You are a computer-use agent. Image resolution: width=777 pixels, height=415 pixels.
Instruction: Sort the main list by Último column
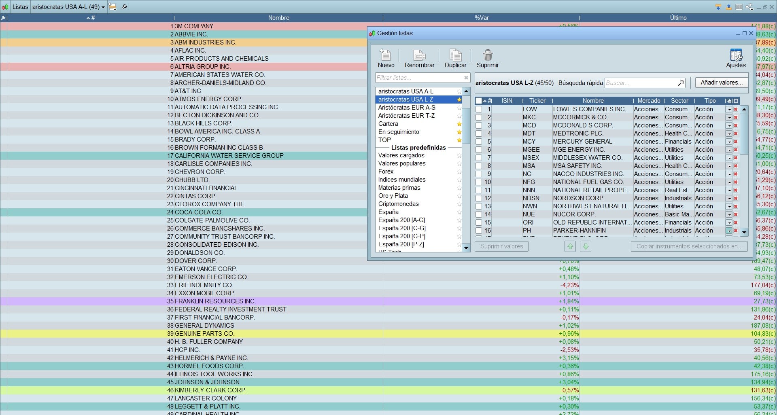678,18
